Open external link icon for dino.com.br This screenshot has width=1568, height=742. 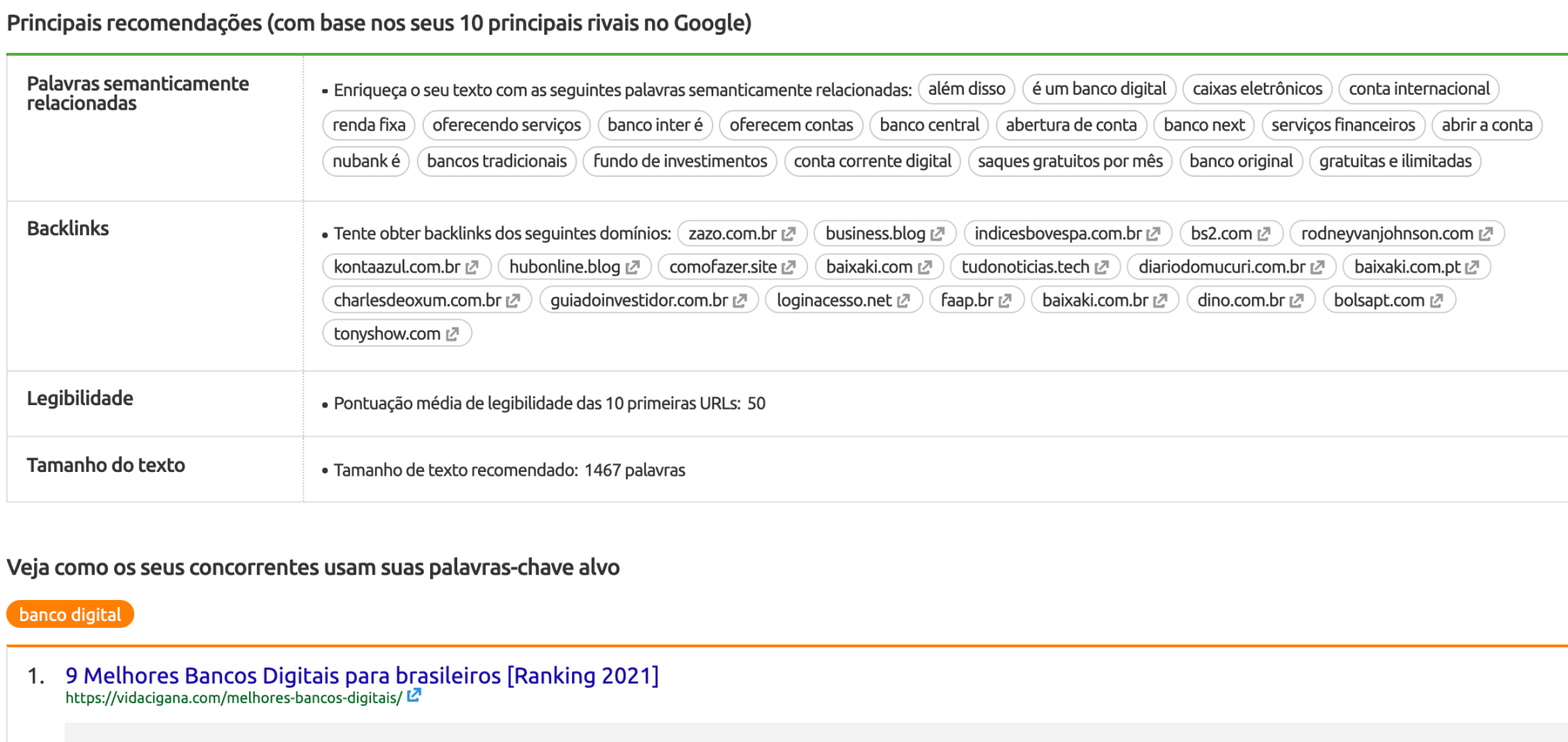coord(1297,300)
